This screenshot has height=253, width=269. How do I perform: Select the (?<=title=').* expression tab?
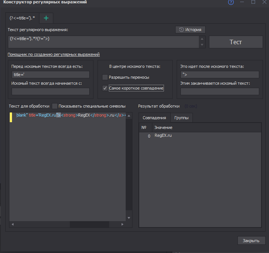click(x=22, y=18)
